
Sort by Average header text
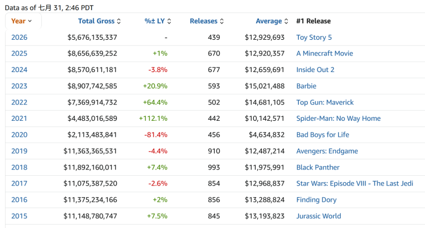click(x=269, y=21)
